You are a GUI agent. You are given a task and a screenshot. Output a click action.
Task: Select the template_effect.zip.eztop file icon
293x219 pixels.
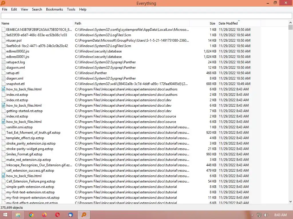tap(3, 138)
